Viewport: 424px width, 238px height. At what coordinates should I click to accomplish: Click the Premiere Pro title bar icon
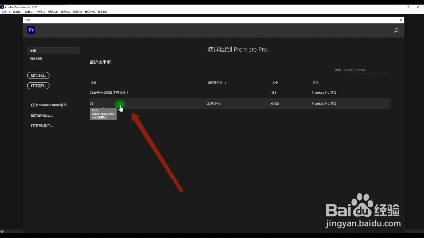pyautogui.click(x=2, y=7)
